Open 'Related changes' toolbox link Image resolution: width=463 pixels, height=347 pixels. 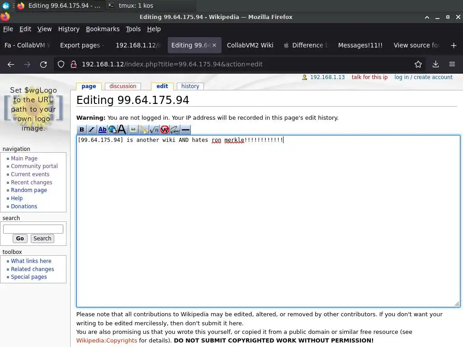tap(33, 269)
